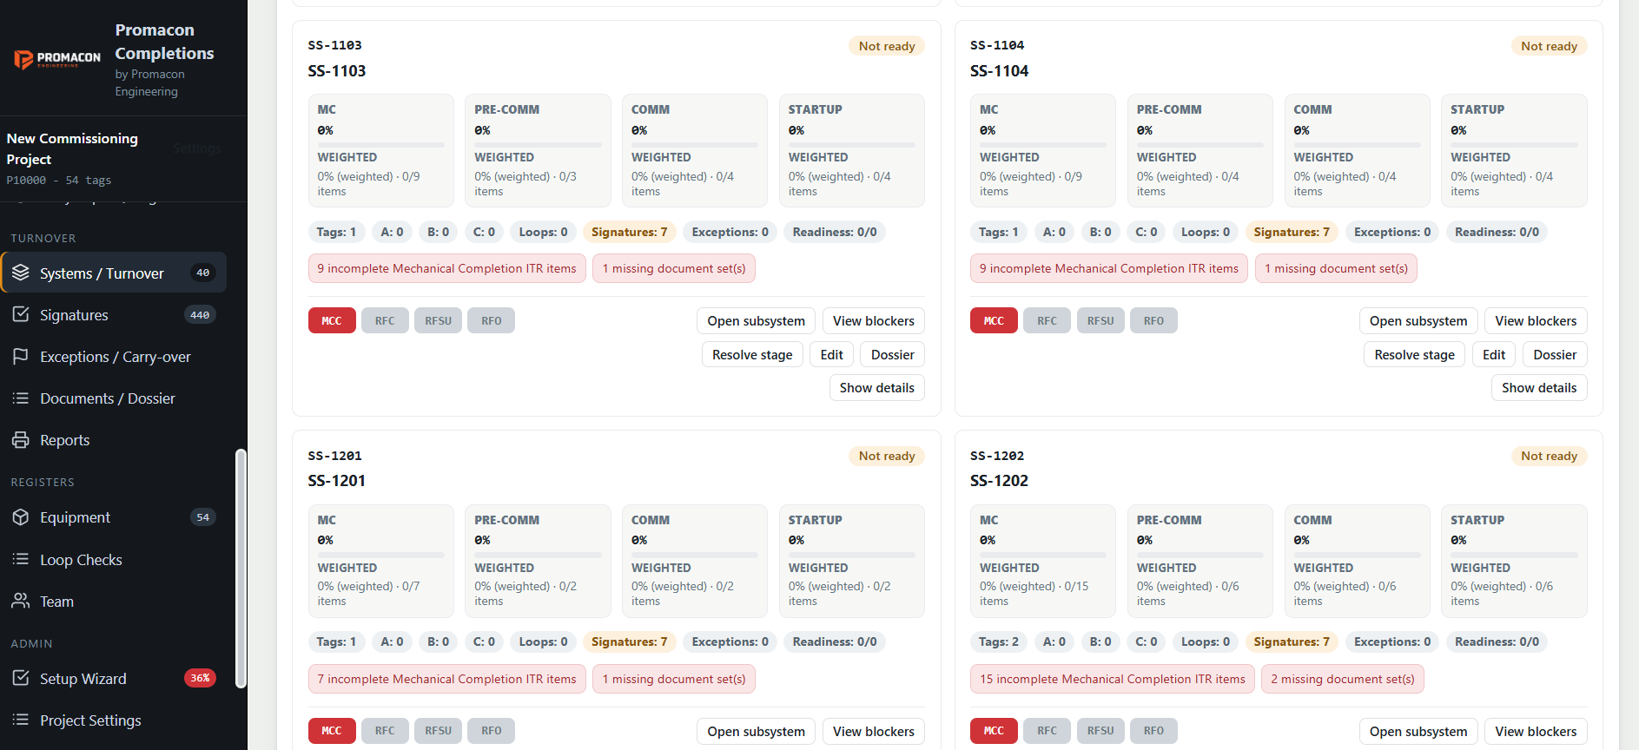Click the sidebar vertical scrollbar
The height and width of the screenshot is (750, 1639).
coord(241,569)
